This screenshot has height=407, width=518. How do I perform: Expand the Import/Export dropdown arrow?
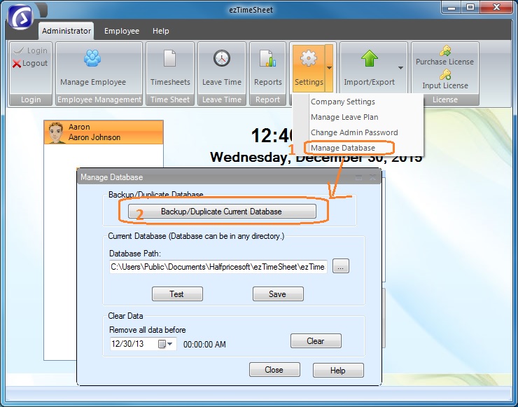tap(400, 68)
